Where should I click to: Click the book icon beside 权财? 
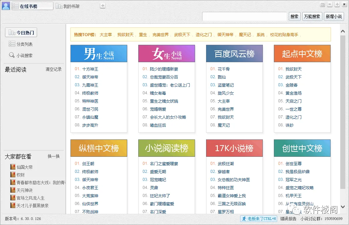click(x=13, y=175)
